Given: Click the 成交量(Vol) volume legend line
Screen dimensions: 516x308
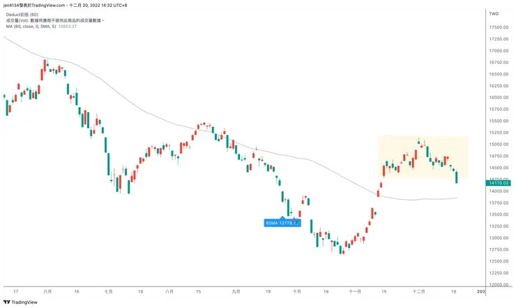Looking at the screenshot, I should pyautogui.click(x=54, y=20).
